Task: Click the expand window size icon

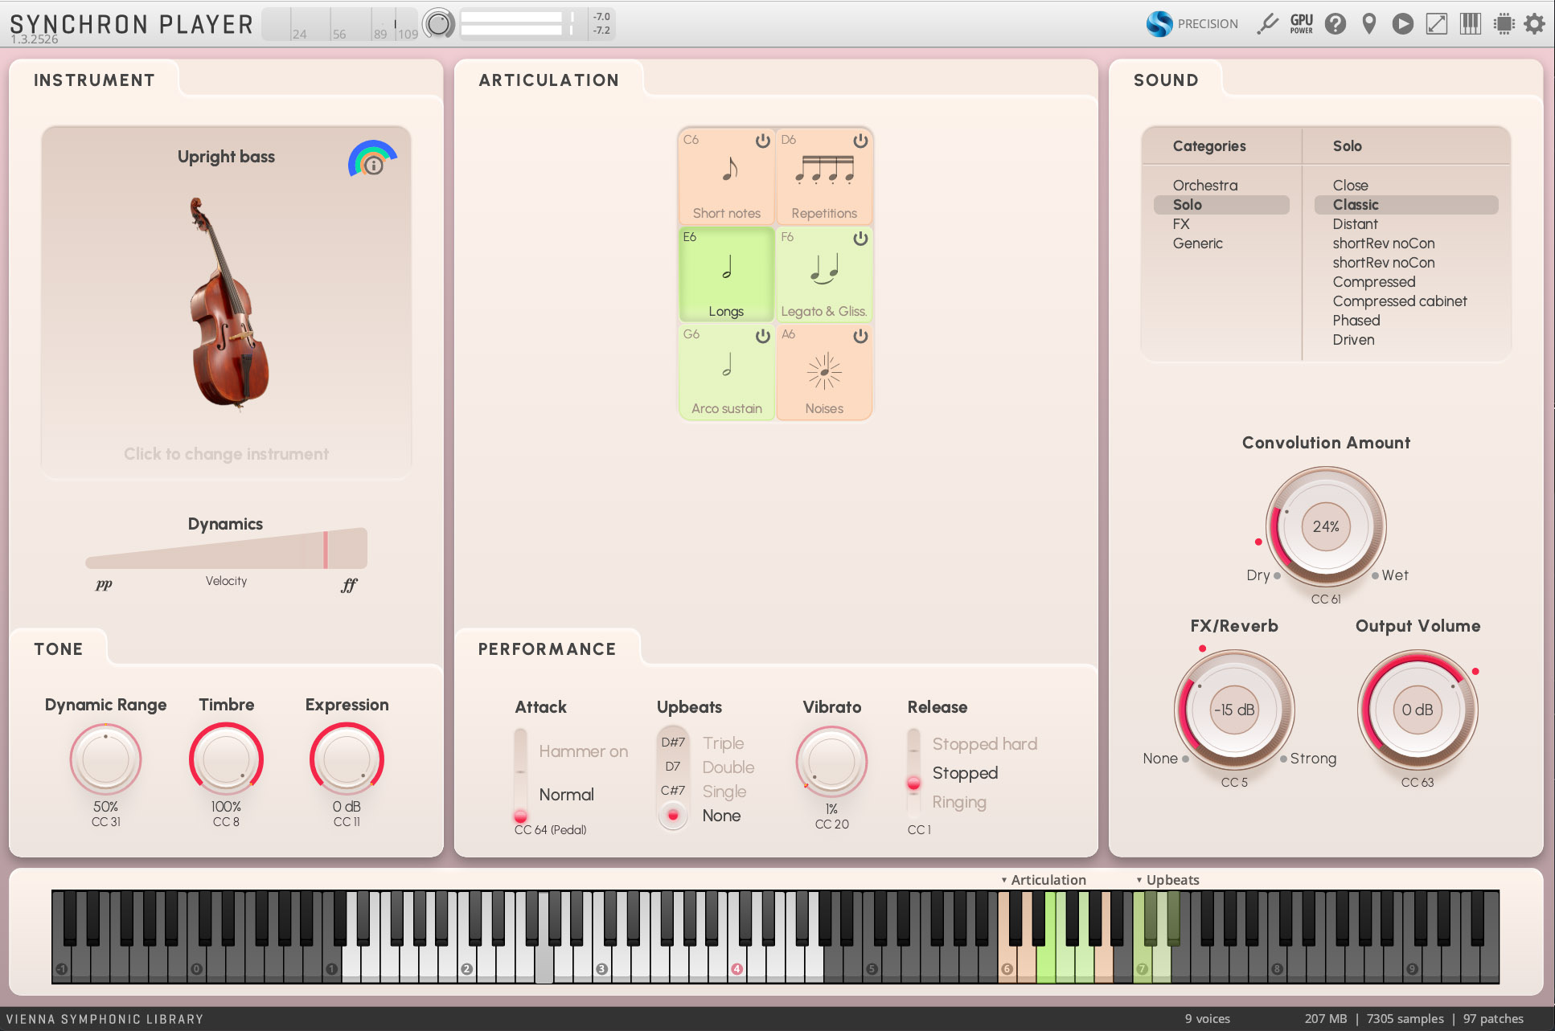Action: click(1437, 24)
